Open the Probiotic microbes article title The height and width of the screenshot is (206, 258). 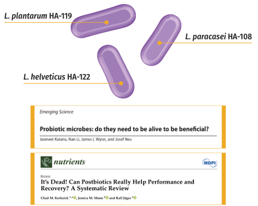click(124, 129)
